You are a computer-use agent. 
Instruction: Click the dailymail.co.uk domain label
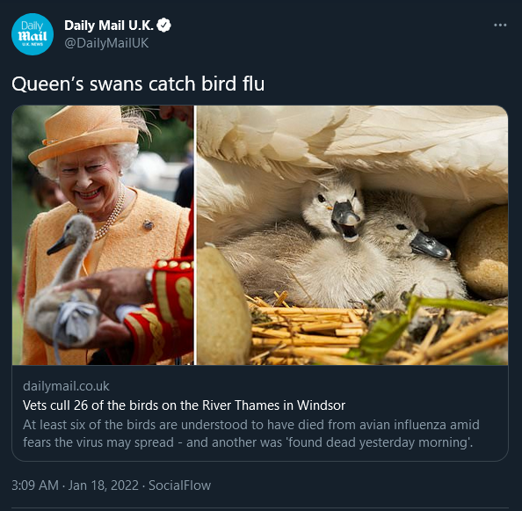click(x=66, y=386)
